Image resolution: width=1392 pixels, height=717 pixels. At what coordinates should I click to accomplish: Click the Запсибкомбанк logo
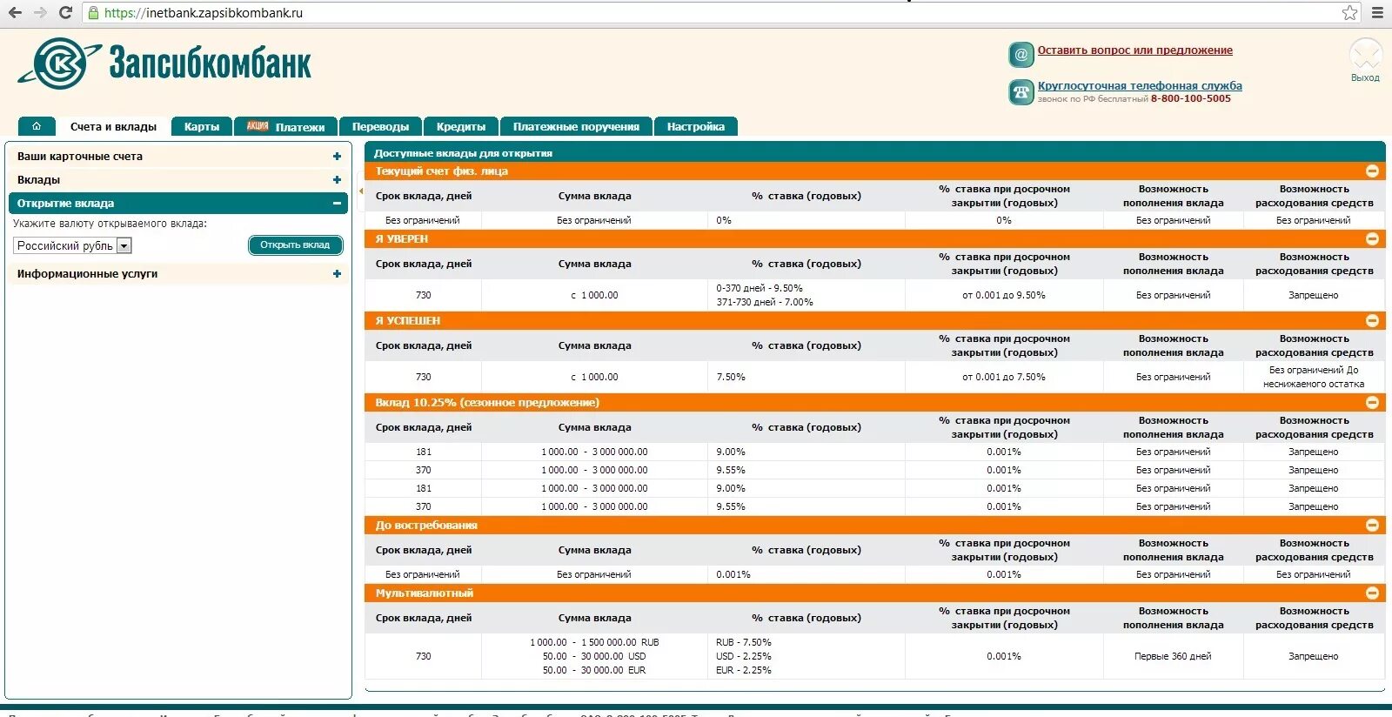[x=165, y=64]
